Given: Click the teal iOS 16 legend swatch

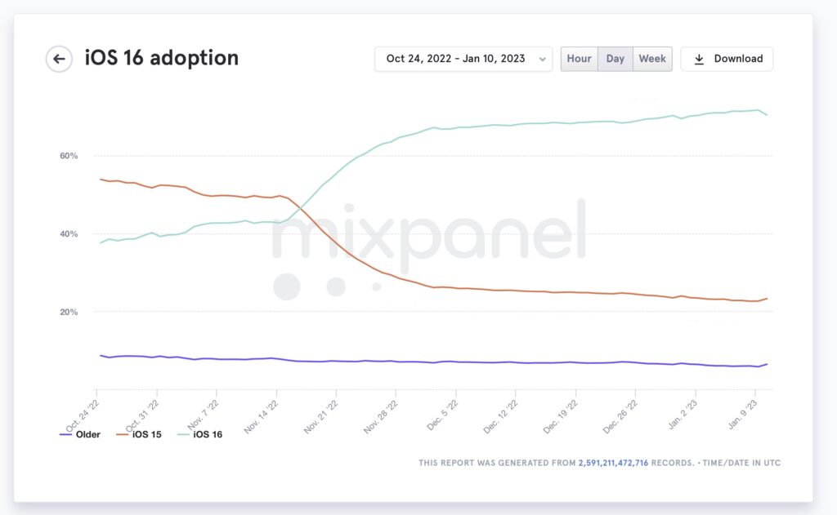Looking at the screenshot, I should [183, 434].
